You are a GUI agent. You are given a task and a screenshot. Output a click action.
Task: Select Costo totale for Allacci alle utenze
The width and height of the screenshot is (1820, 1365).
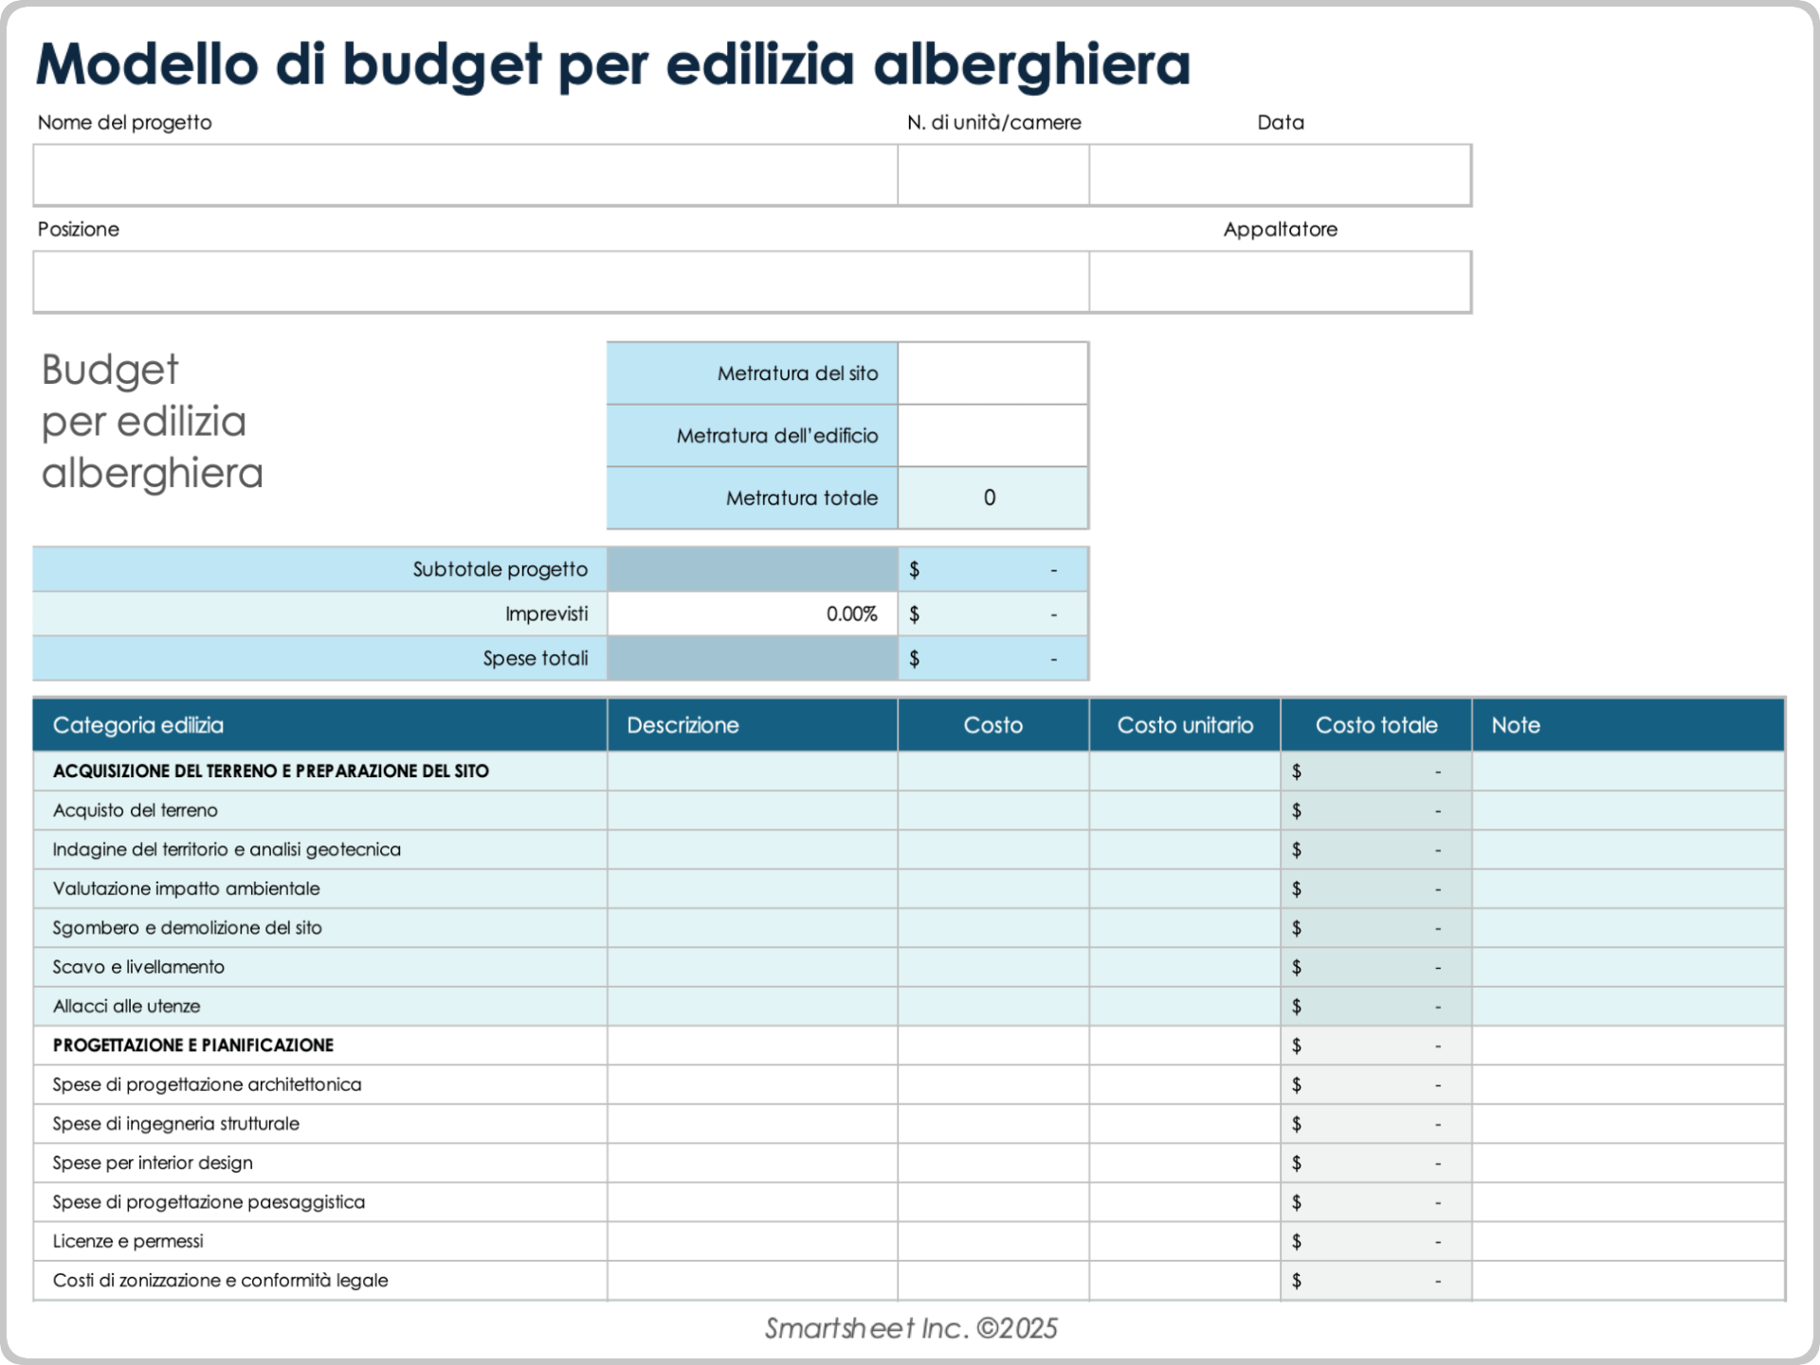click(x=1375, y=1007)
